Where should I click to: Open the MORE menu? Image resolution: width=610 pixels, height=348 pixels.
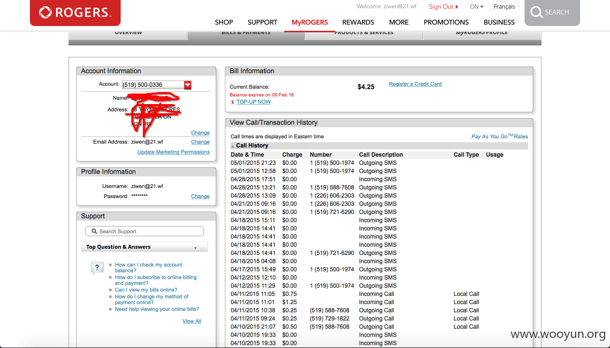[399, 22]
